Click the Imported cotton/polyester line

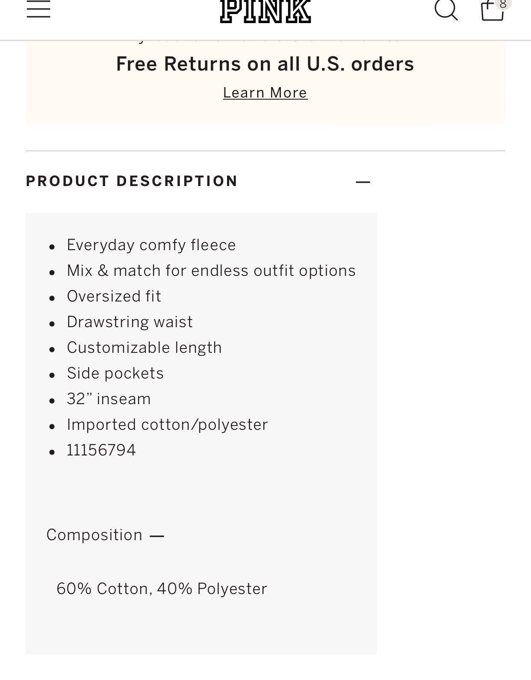pos(167,425)
